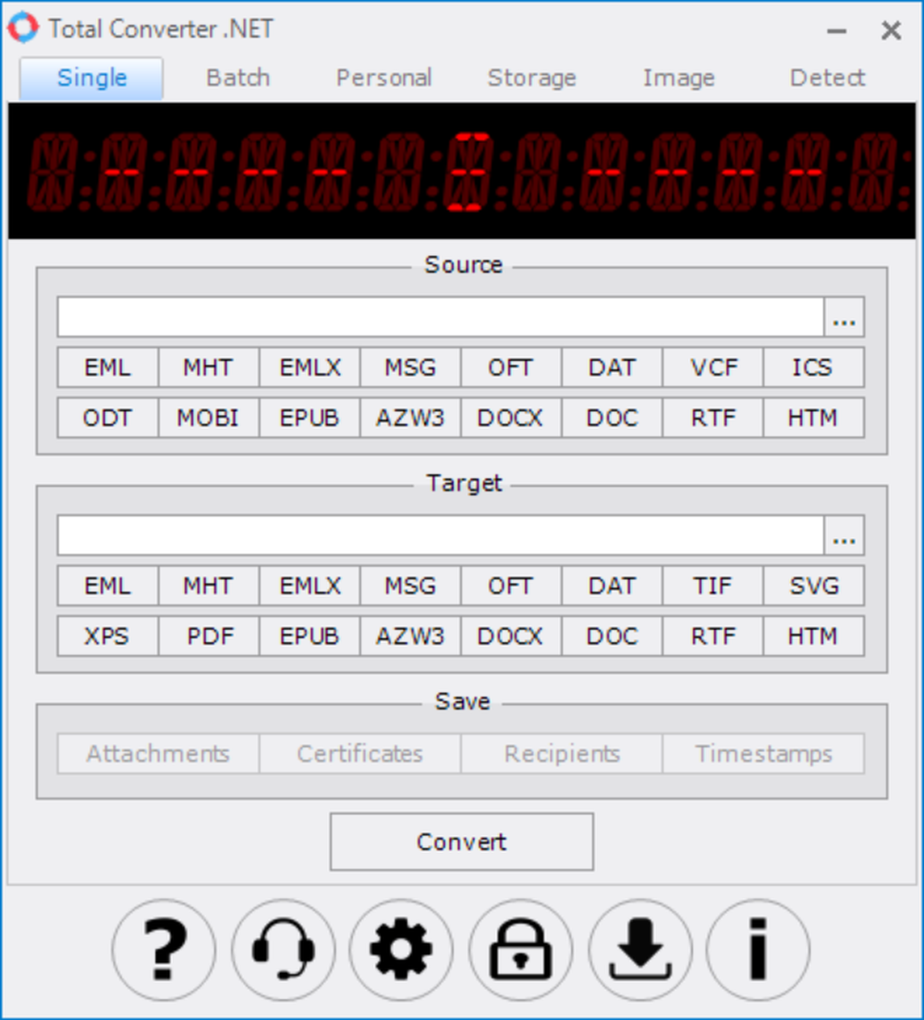The image size is (924, 1020).
Task: Click the download updates icon
Action: coord(639,950)
